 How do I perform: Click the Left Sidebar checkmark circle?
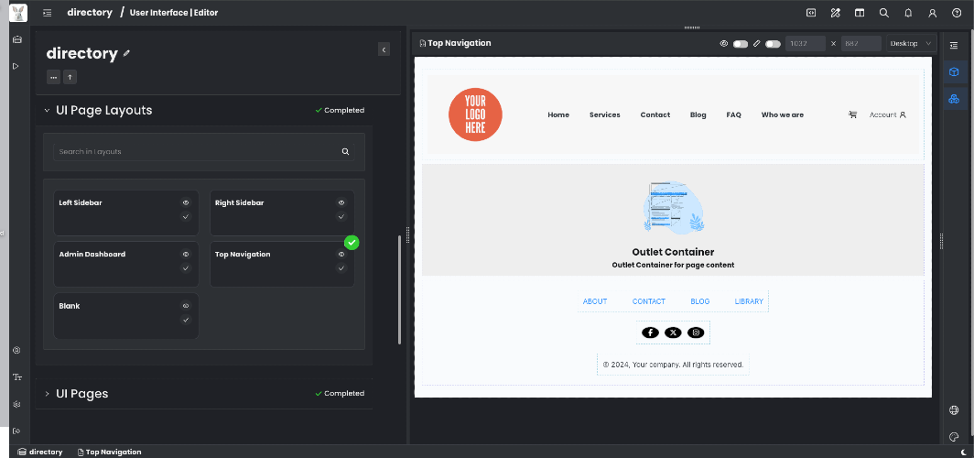[185, 216]
